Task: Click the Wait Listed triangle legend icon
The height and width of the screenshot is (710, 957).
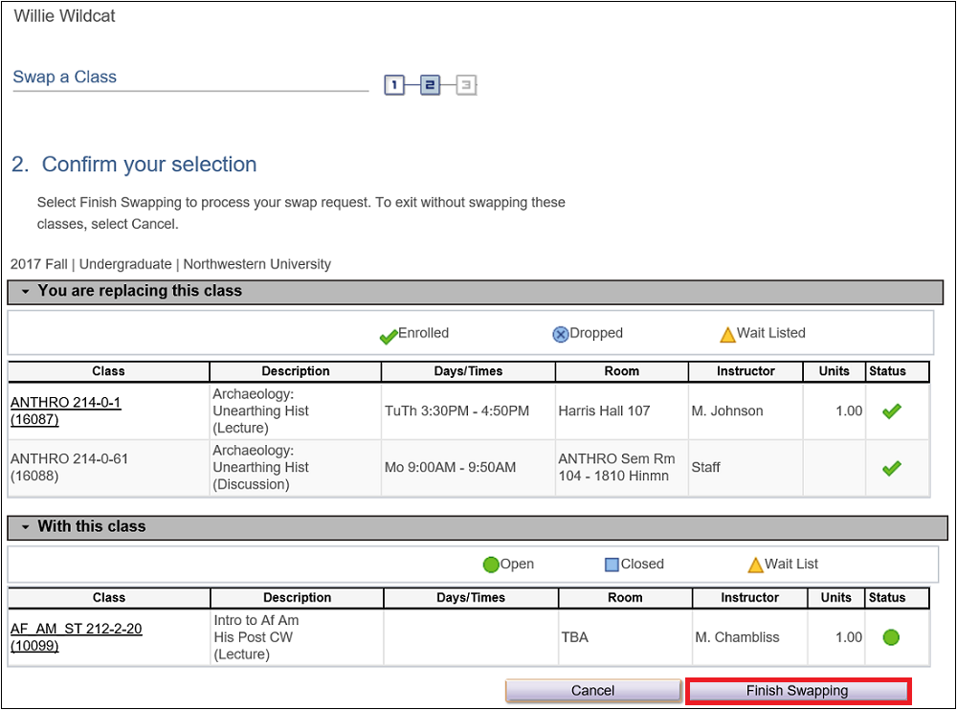Action: point(727,335)
